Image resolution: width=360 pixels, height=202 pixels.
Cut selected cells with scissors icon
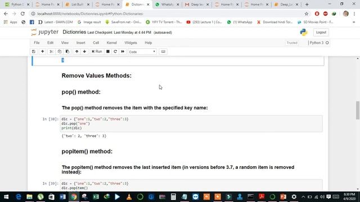point(51,52)
